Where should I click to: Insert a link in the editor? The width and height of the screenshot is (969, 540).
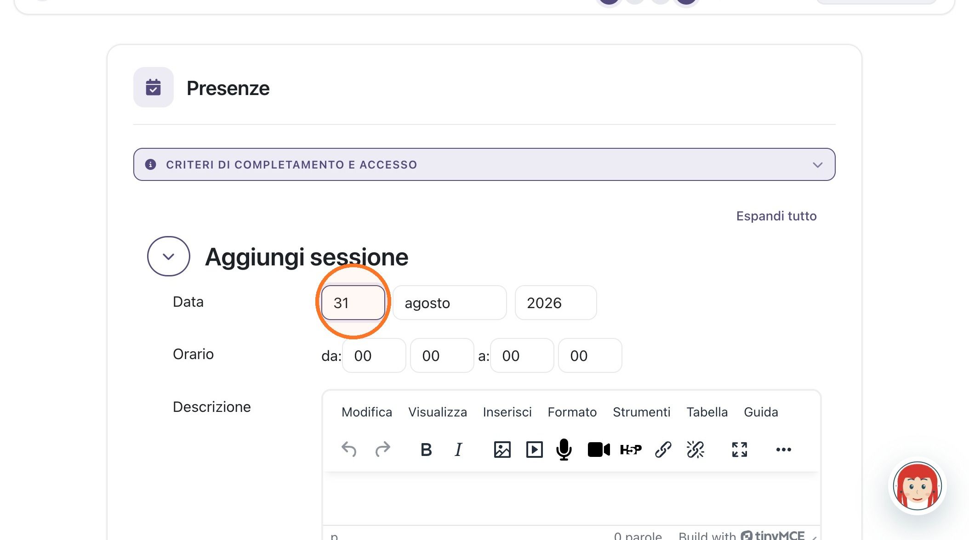coord(663,449)
